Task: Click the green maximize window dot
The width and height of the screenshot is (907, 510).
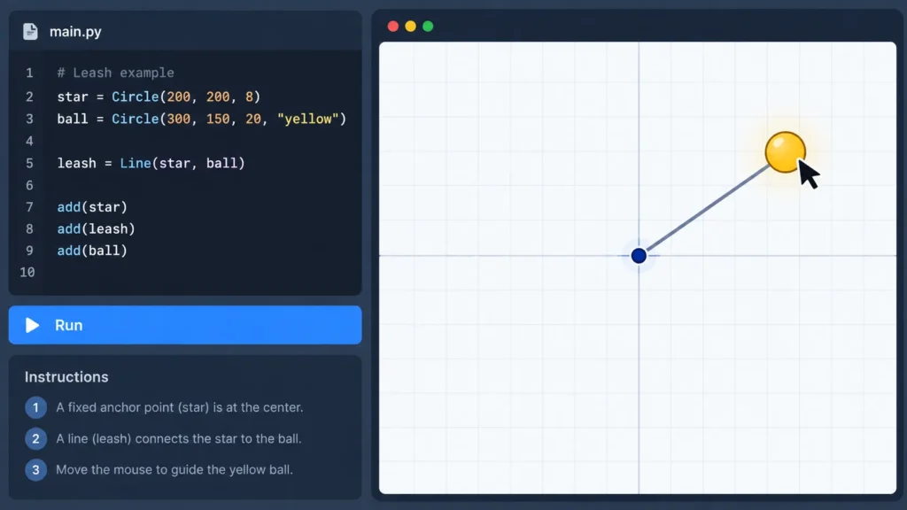Action: click(428, 26)
